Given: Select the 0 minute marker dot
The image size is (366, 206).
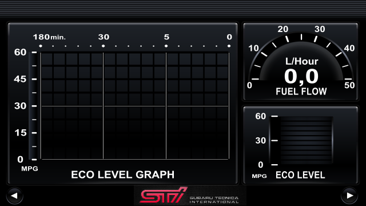Looking at the screenshot, I should [229, 46].
